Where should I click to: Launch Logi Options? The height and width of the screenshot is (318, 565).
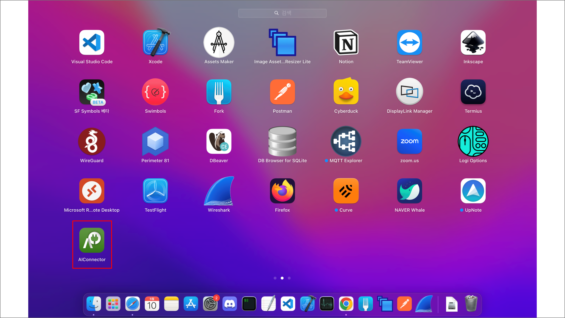(473, 142)
